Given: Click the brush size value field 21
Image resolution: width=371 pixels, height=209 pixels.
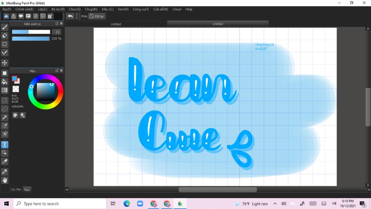Looking at the screenshot, I should pos(57,32).
